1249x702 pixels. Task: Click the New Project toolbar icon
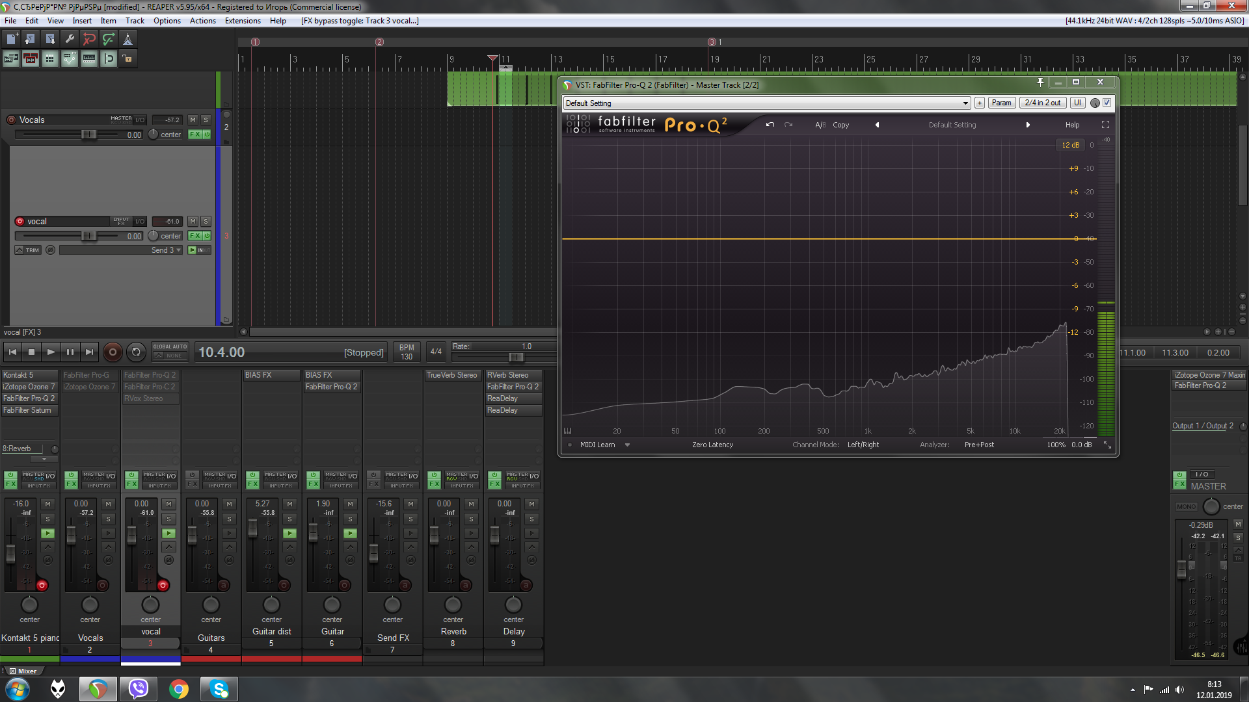12,39
